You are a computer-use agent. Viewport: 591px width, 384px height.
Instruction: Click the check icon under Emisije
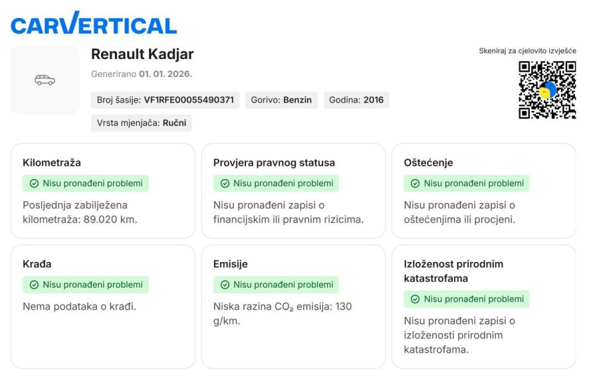(x=224, y=285)
